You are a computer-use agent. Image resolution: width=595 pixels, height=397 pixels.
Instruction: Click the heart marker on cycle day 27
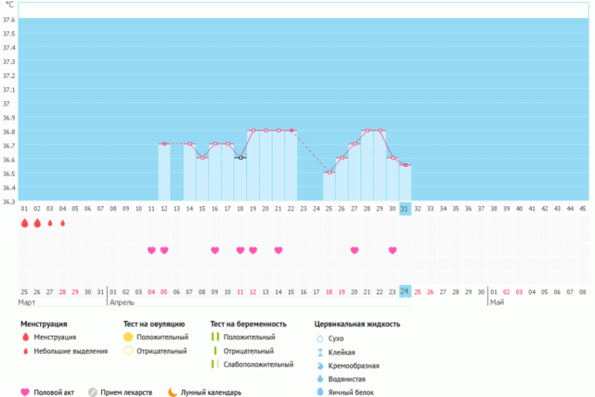[355, 250]
